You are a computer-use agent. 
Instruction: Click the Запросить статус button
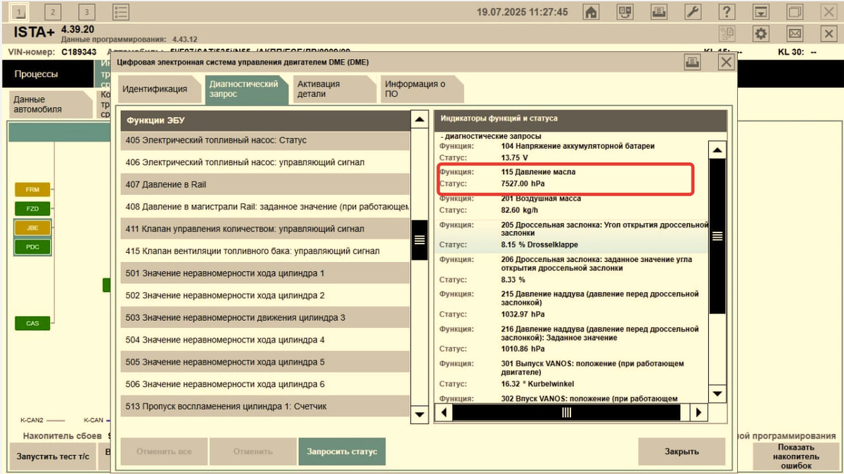[342, 452]
